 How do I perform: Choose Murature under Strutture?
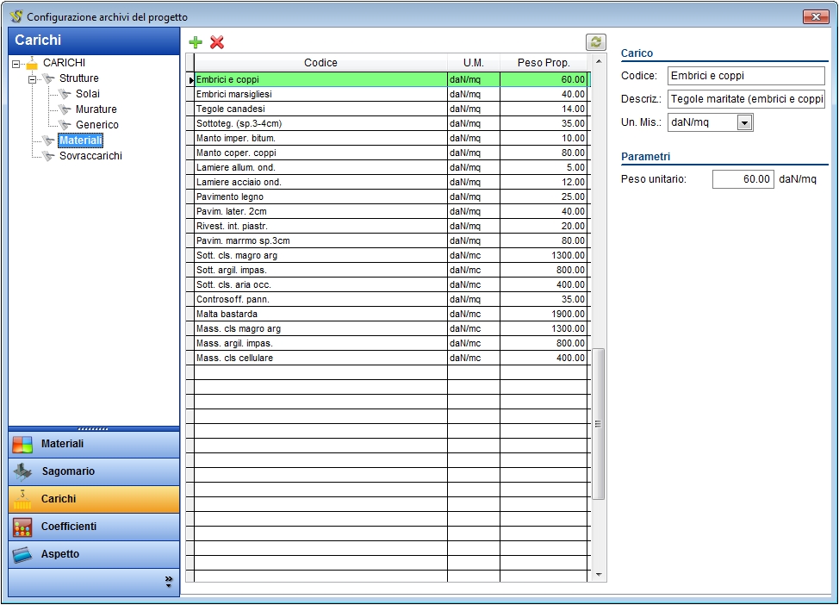96,109
